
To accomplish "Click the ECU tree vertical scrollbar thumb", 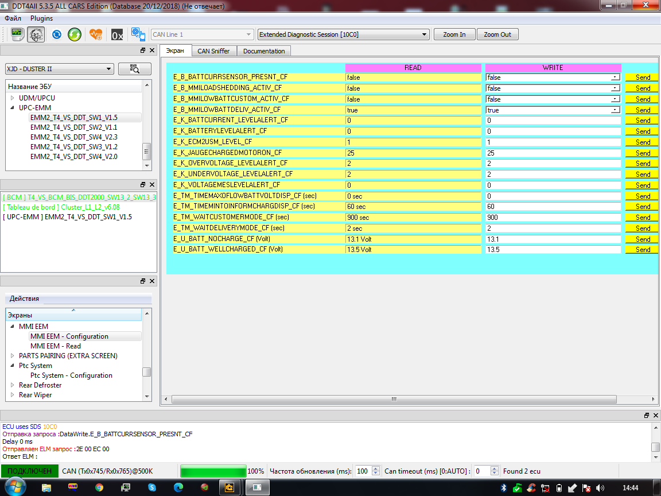I will coord(147,151).
